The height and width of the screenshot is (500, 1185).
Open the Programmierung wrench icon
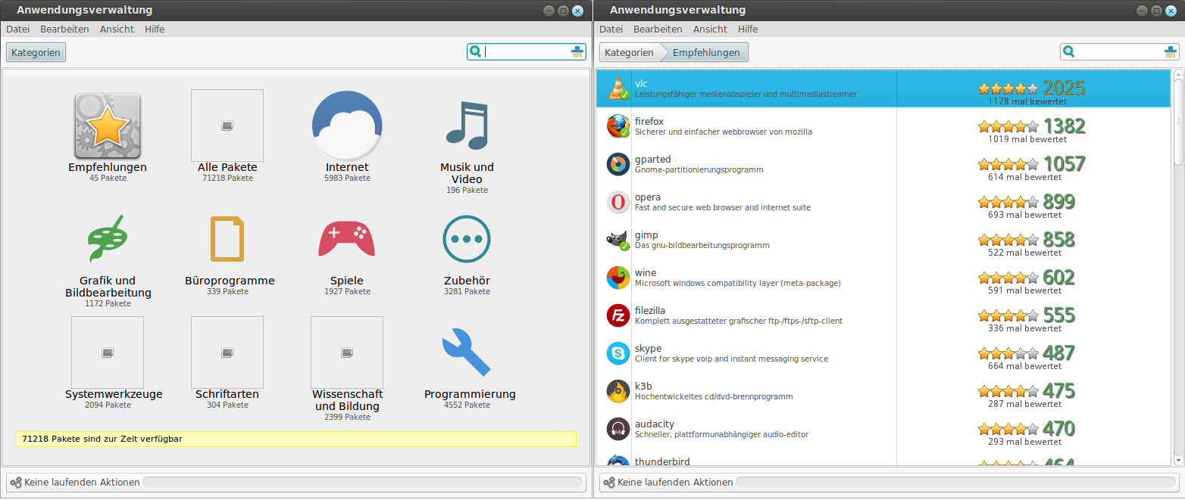[x=467, y=352]
